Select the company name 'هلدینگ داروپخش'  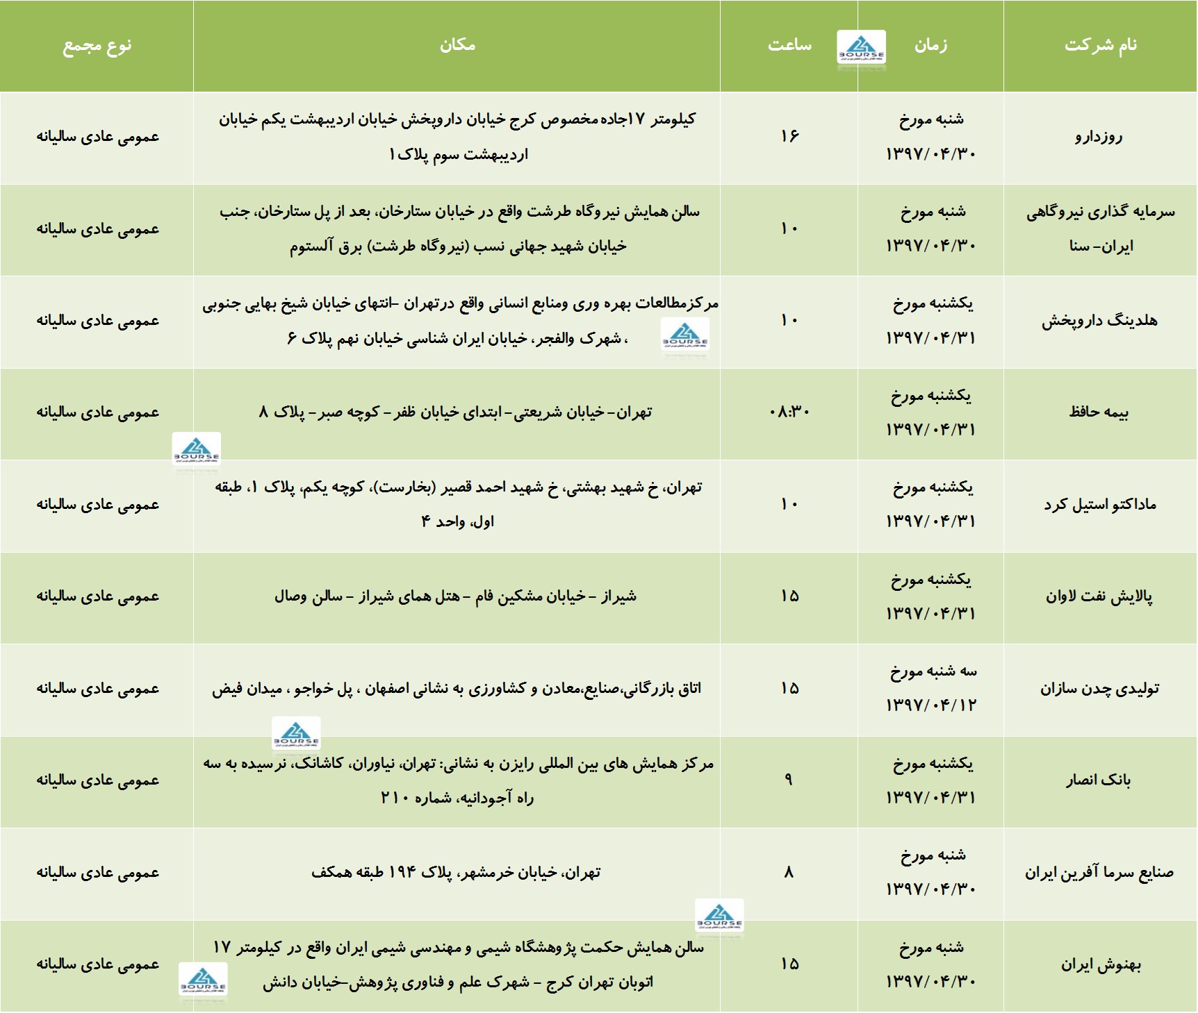click(1099, 321)
